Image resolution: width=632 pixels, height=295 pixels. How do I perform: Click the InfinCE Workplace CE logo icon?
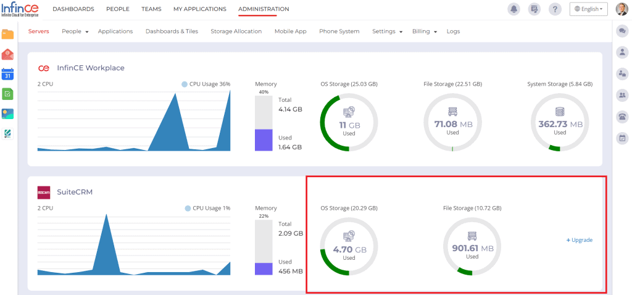coord(44,68)
